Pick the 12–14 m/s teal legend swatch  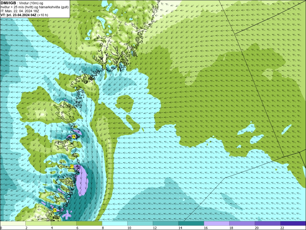pyautogui.click(x=166, y=223)
